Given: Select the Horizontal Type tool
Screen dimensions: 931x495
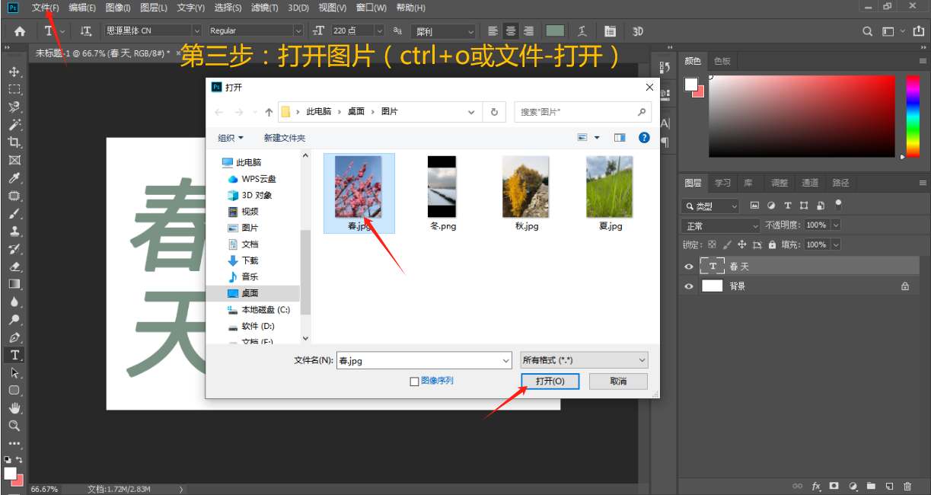Looking at the screenshot, I should pyautogui.click(x=14, y=355).
